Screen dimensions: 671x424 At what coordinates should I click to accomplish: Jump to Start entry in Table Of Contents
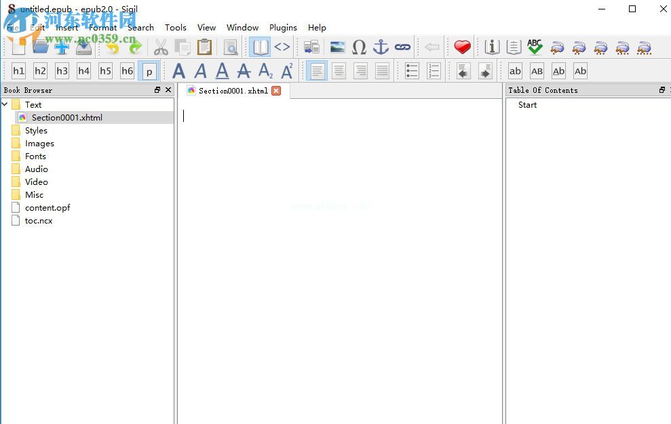[527, 105]
